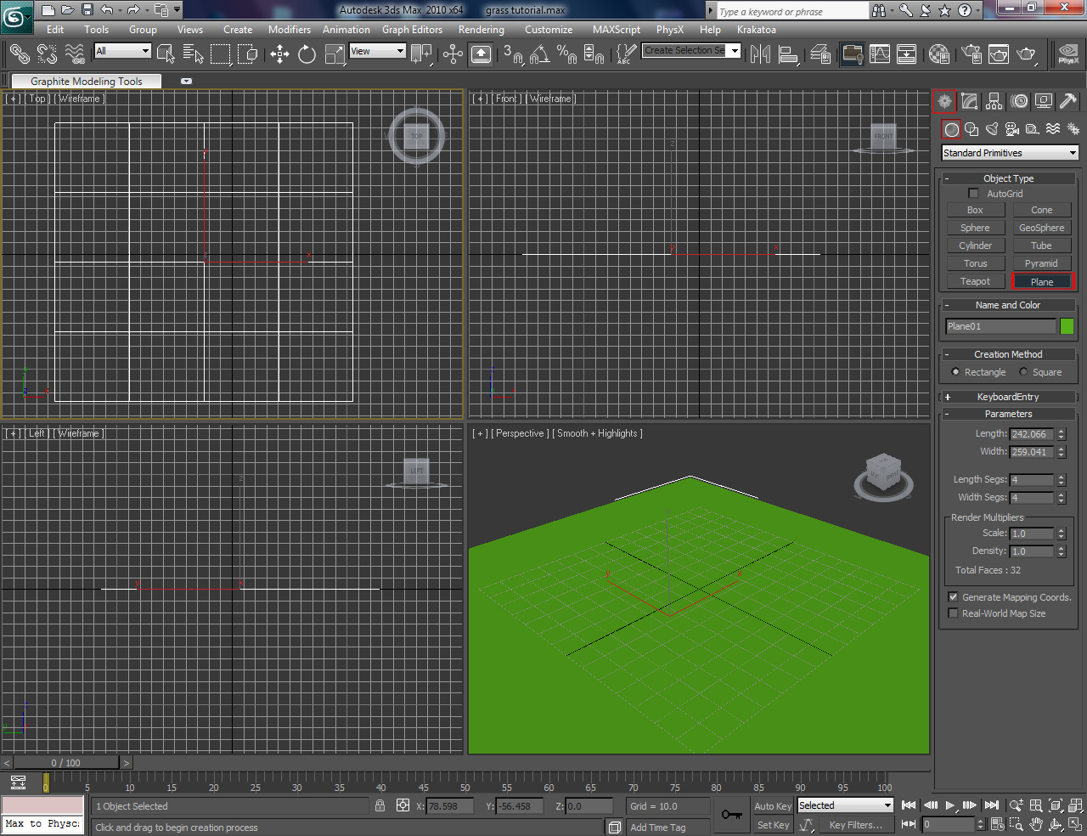Toggle the Generate Mapping Coords checkbox
This screenshot has height=836, width=1087.
pyautogui.click(x=953, y=596)
